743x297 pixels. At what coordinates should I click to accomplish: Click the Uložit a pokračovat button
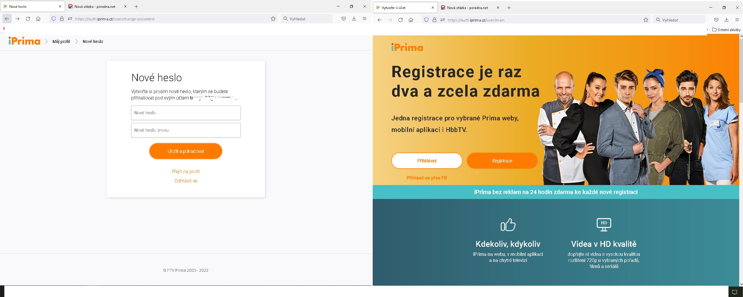click(186, 151)
